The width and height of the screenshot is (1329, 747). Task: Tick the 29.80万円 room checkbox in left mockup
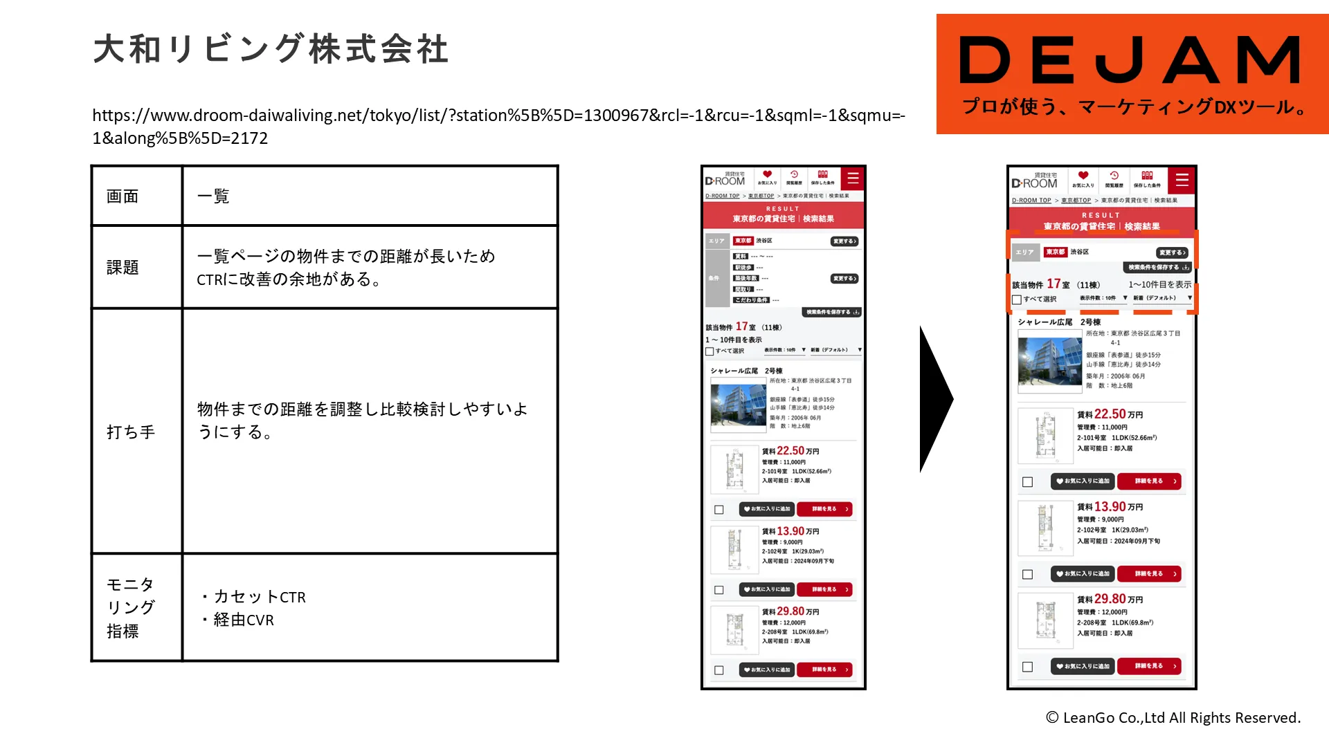(x=719, y=670)
